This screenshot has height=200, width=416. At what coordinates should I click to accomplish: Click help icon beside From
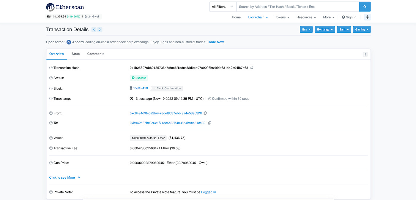51,113
